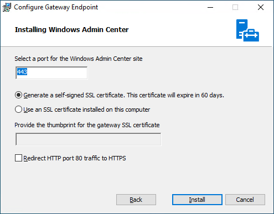Click the "Installing Windows Admin Center" heading

[x=72, y=30]
